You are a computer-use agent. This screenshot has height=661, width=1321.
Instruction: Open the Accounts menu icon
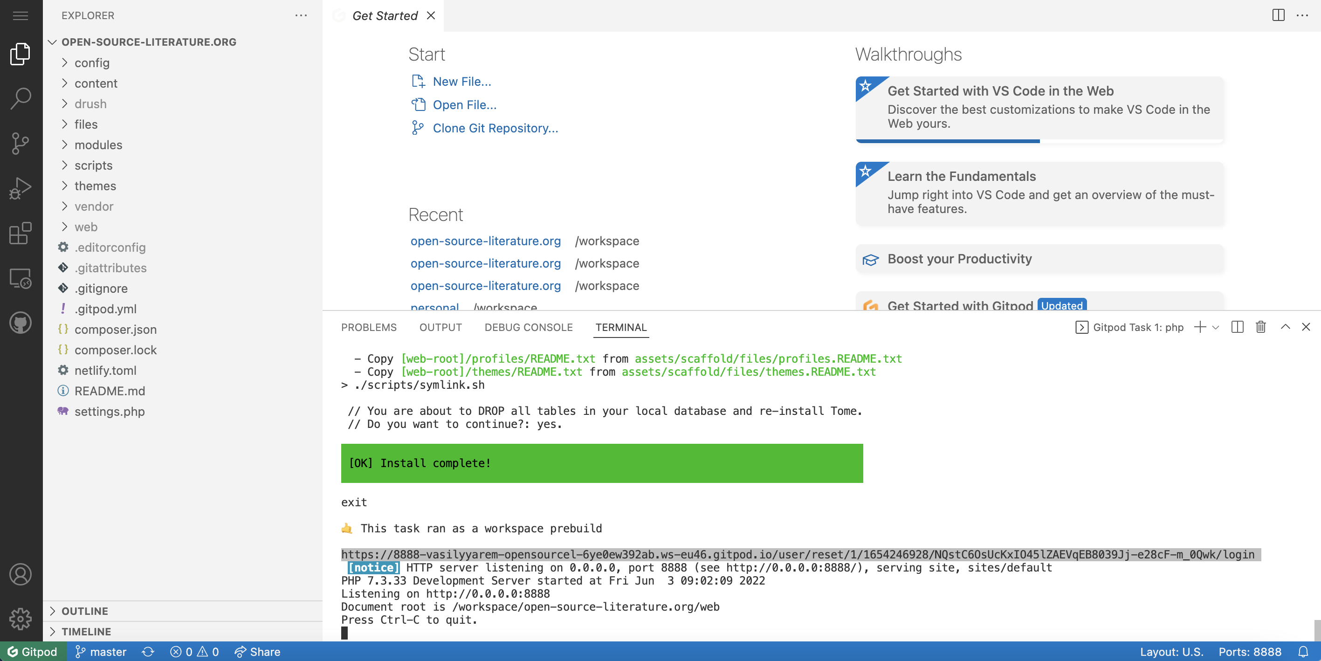point(21,574)
